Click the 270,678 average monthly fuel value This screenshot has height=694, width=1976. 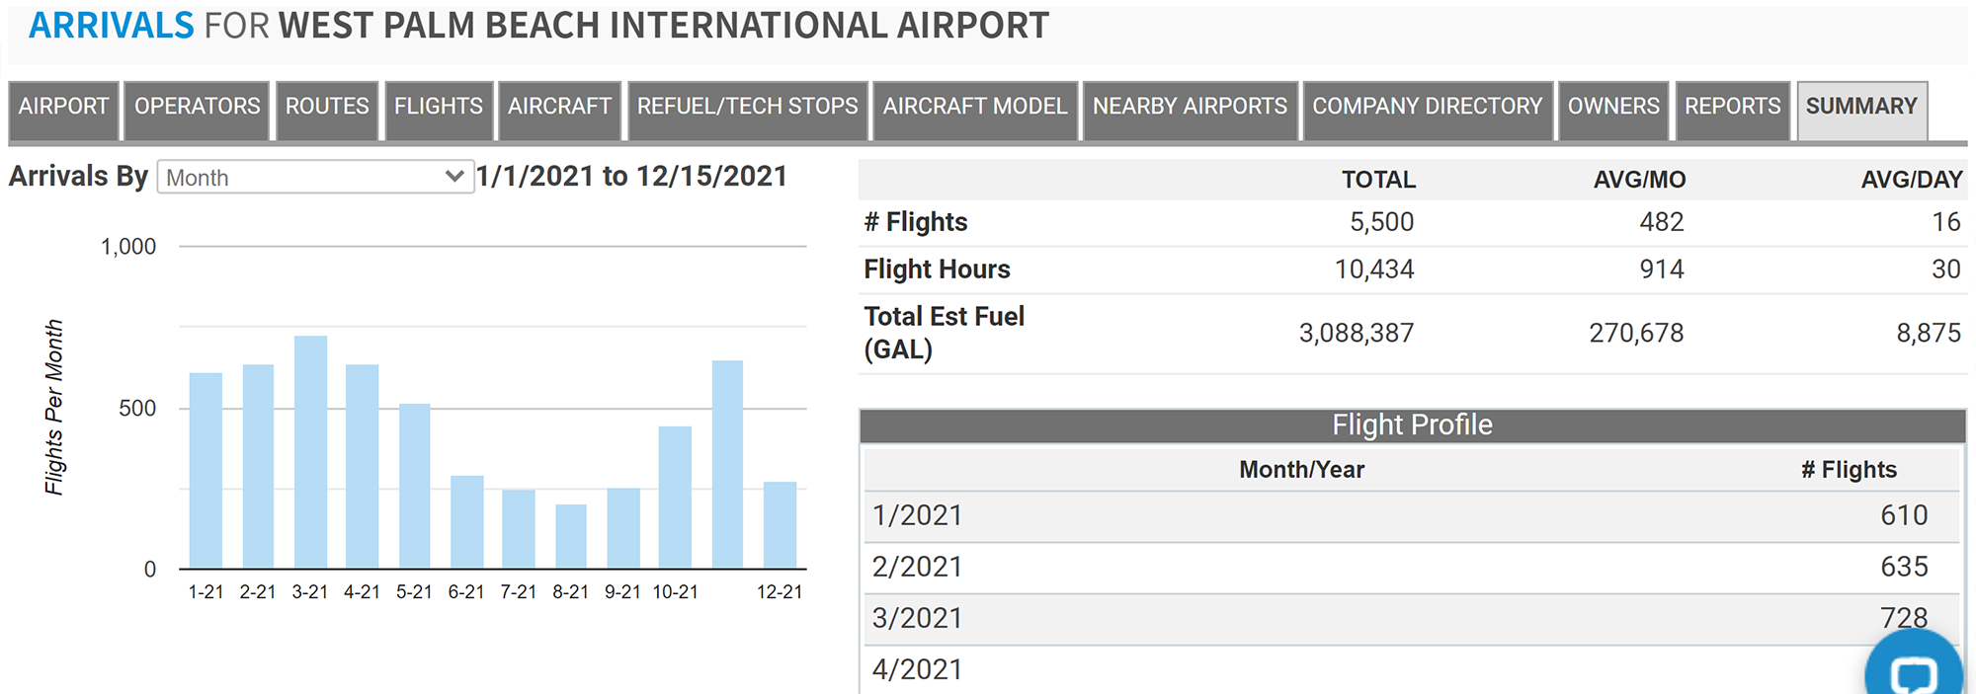(x=1636, y=333)
